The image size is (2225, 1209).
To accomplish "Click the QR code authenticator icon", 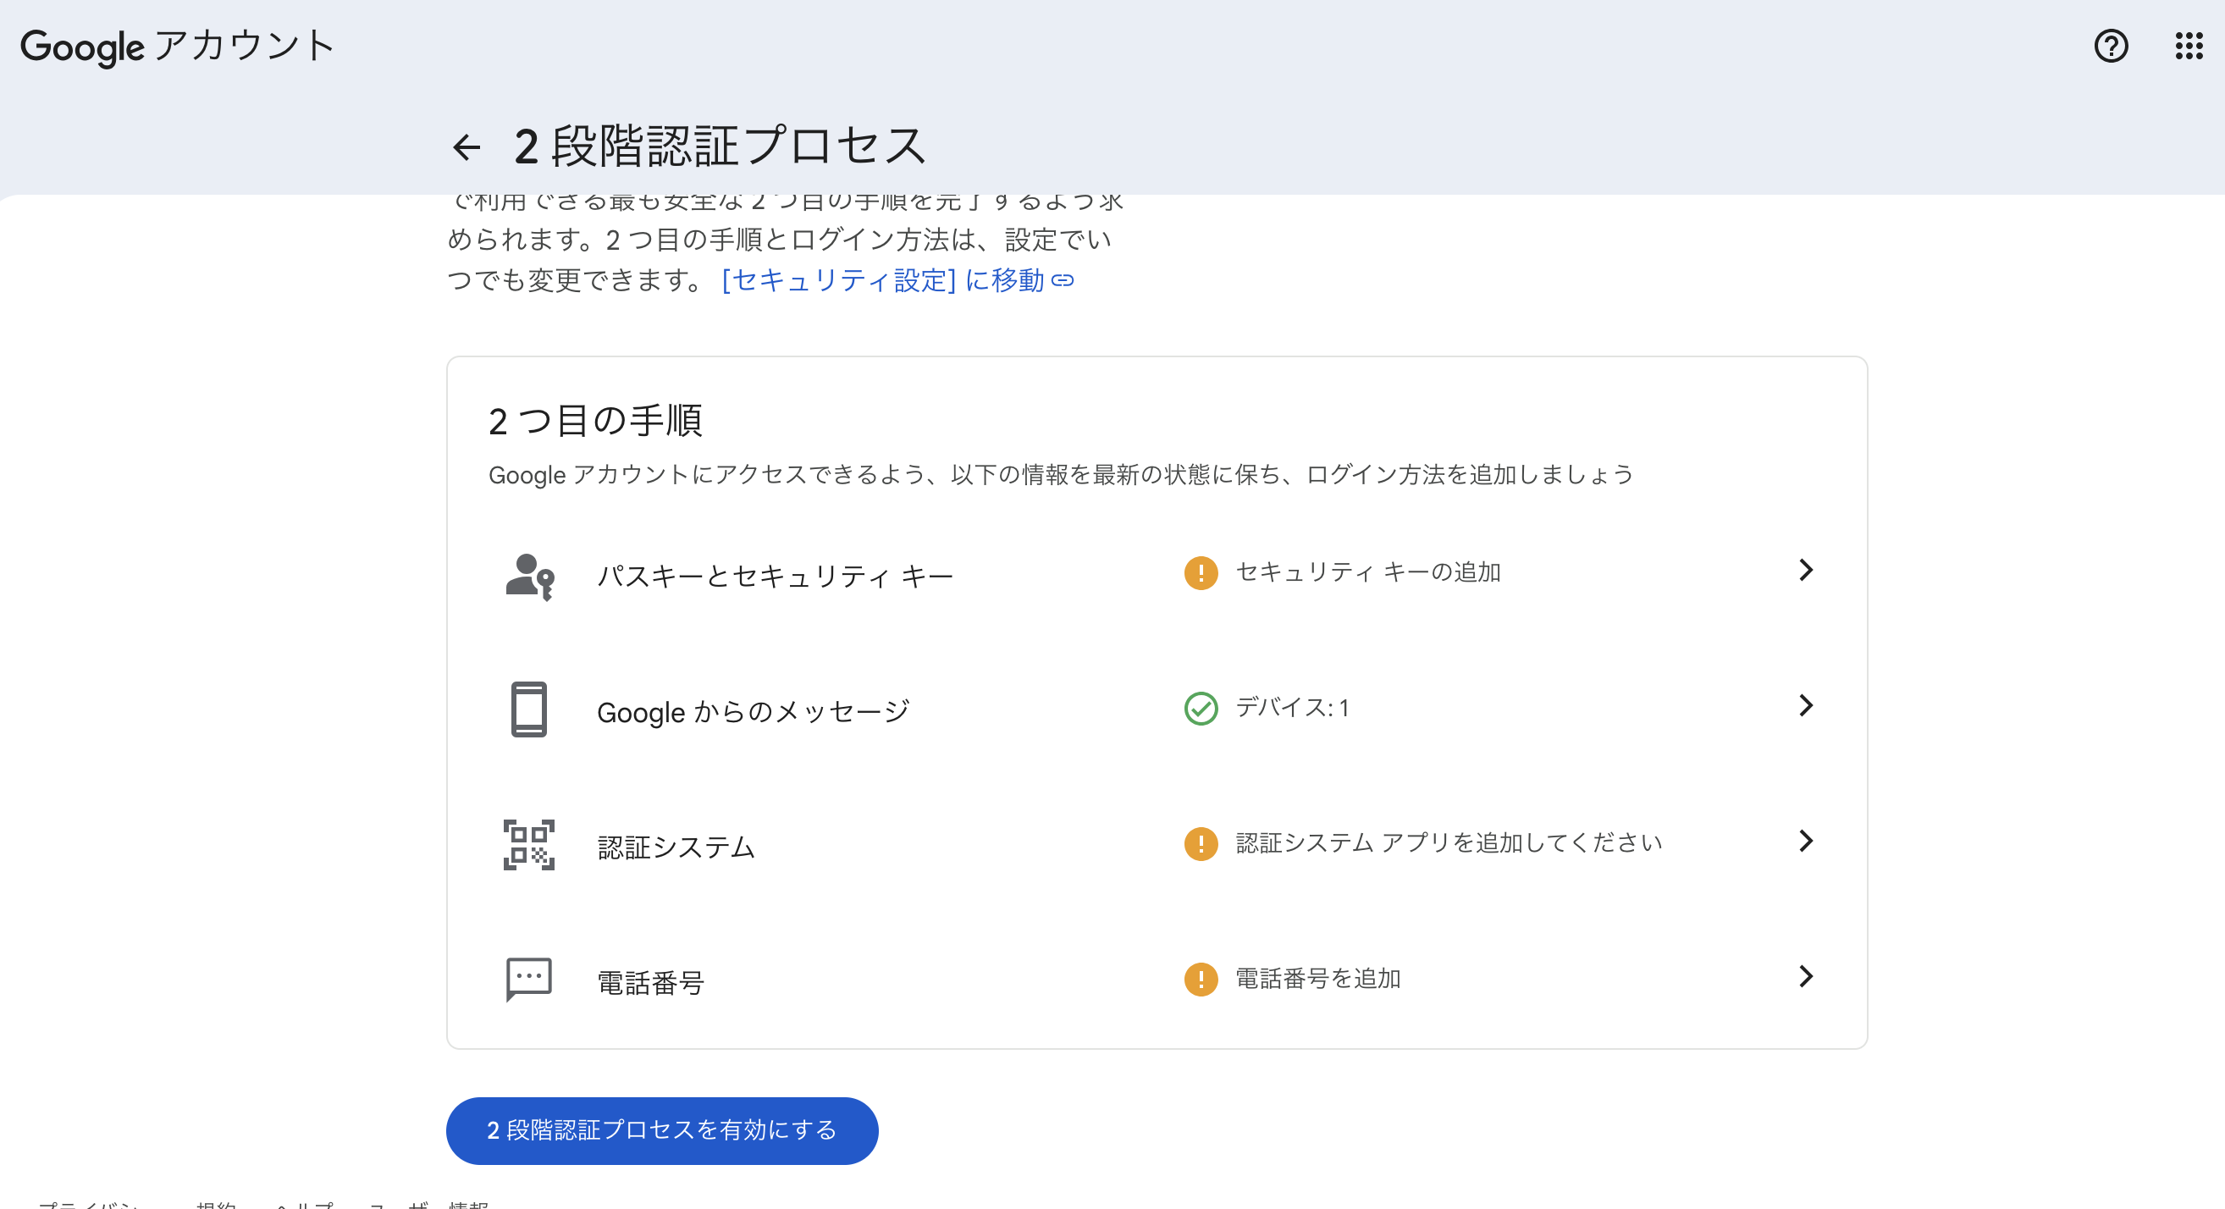I will point(528,845).
